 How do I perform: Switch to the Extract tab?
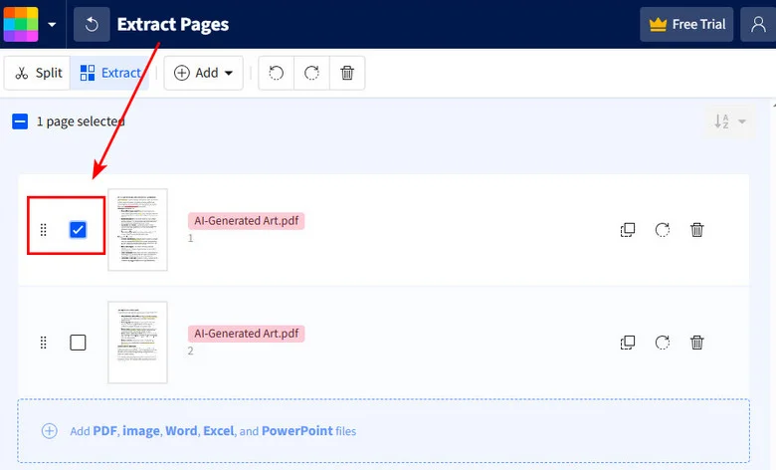(109, 73)
